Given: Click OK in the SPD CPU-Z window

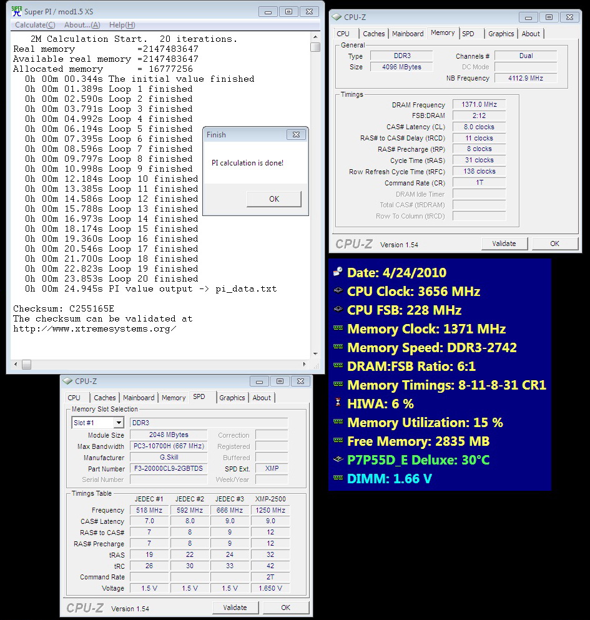Looking at the screenshot, I should click(285, 608).
